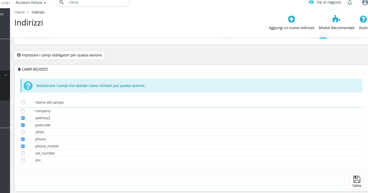Click the address2 field name
Viewport: 368px width, 193px height.
(x=43, y=118)
